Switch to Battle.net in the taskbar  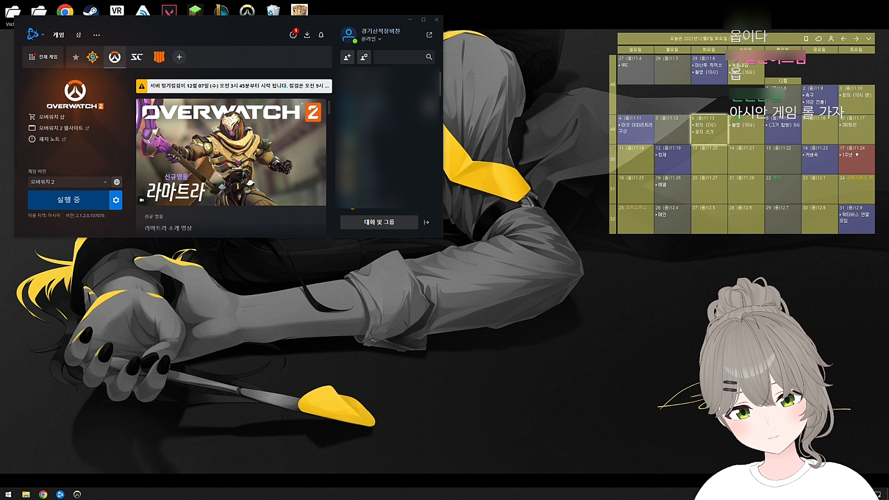(60, 494)
